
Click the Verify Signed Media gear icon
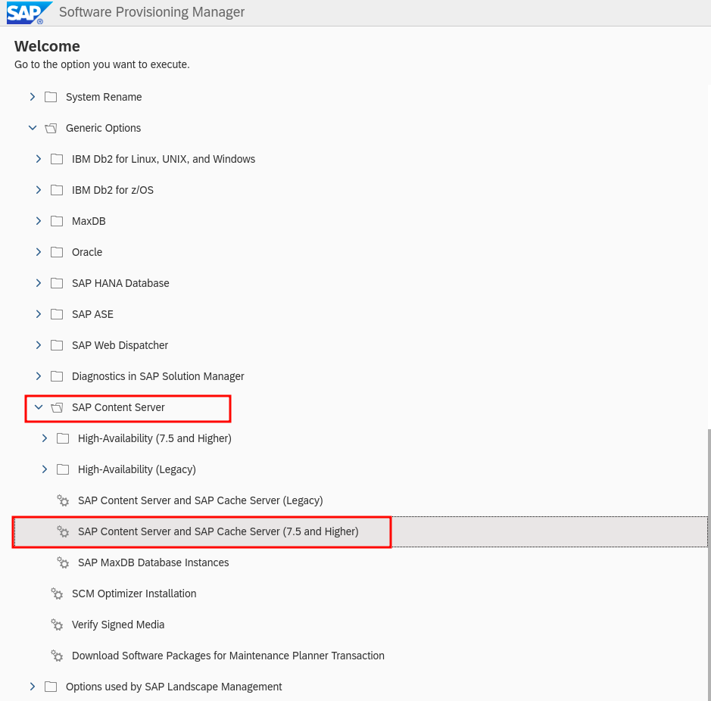point(57,625)
